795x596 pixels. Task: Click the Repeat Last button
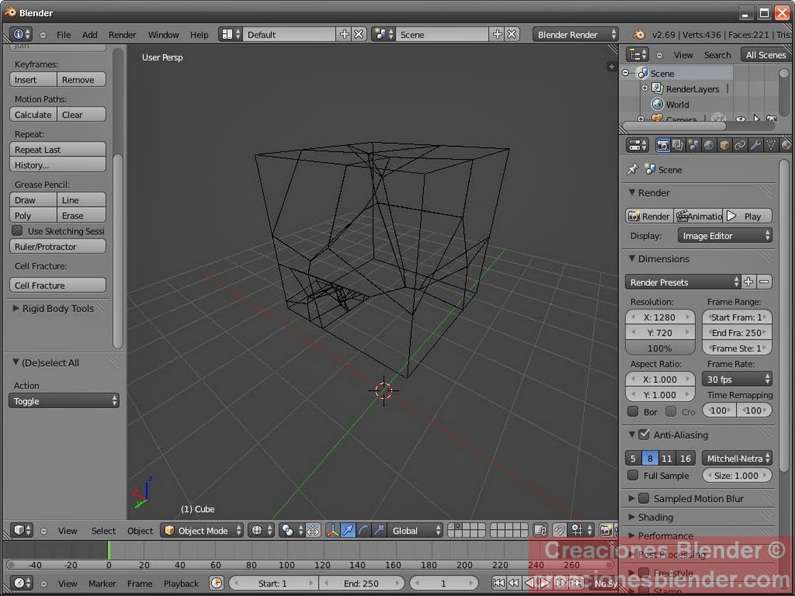coord(57,149)
